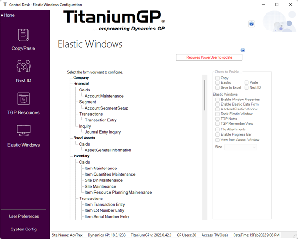Image resolution: width=298 pixels, height=239 pixels.
Task: Click the DateTime status bar entry
Action: (x=256, y=235)
